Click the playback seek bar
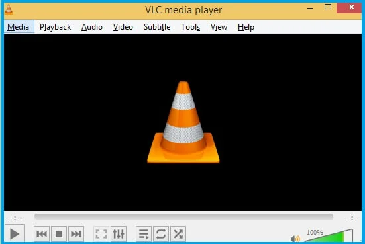The width and height of the screenshot is (365, 244). click(183, 217)
